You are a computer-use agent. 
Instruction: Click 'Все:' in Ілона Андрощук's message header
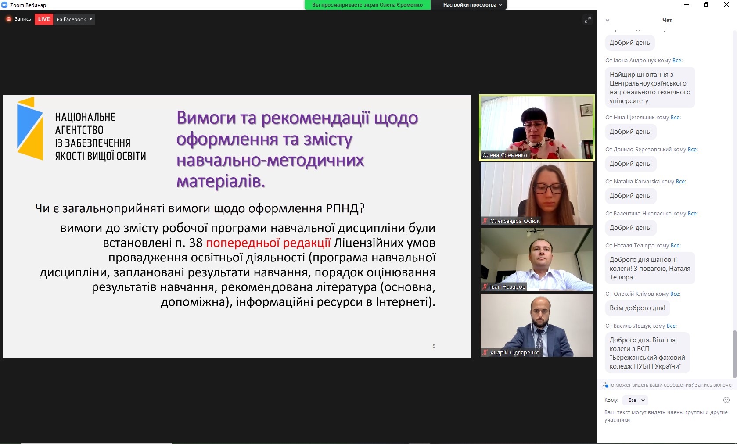click(677, 61)
